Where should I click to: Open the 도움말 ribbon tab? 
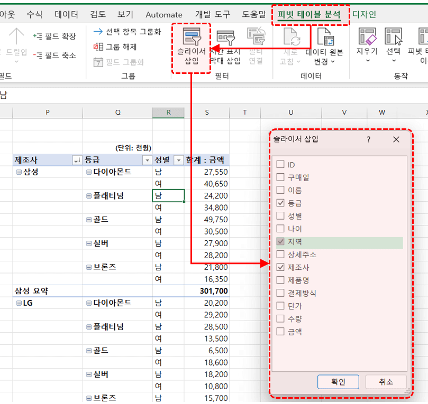coord(254,14)
